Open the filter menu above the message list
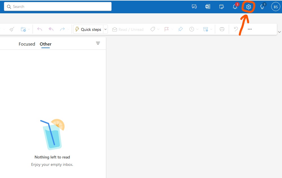The image size is (282, 178). (98, 43)
